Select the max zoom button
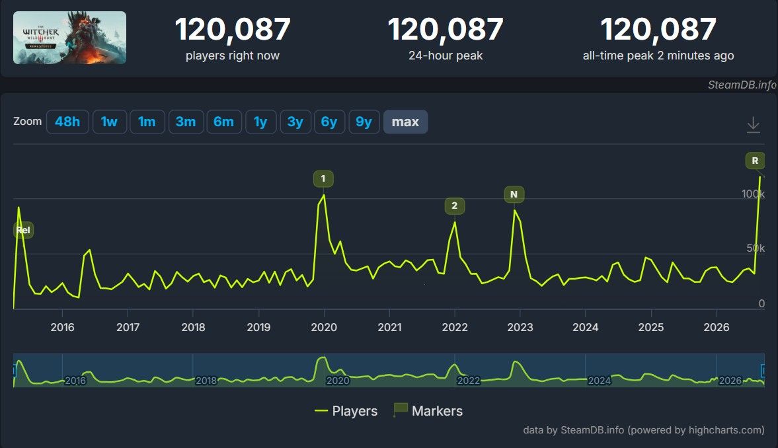Screen dimensions: 778x448 [405, 122]
